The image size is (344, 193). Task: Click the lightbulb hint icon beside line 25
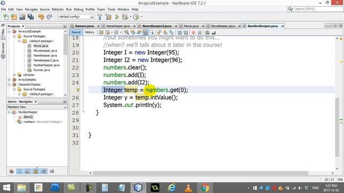coord(78,90)
